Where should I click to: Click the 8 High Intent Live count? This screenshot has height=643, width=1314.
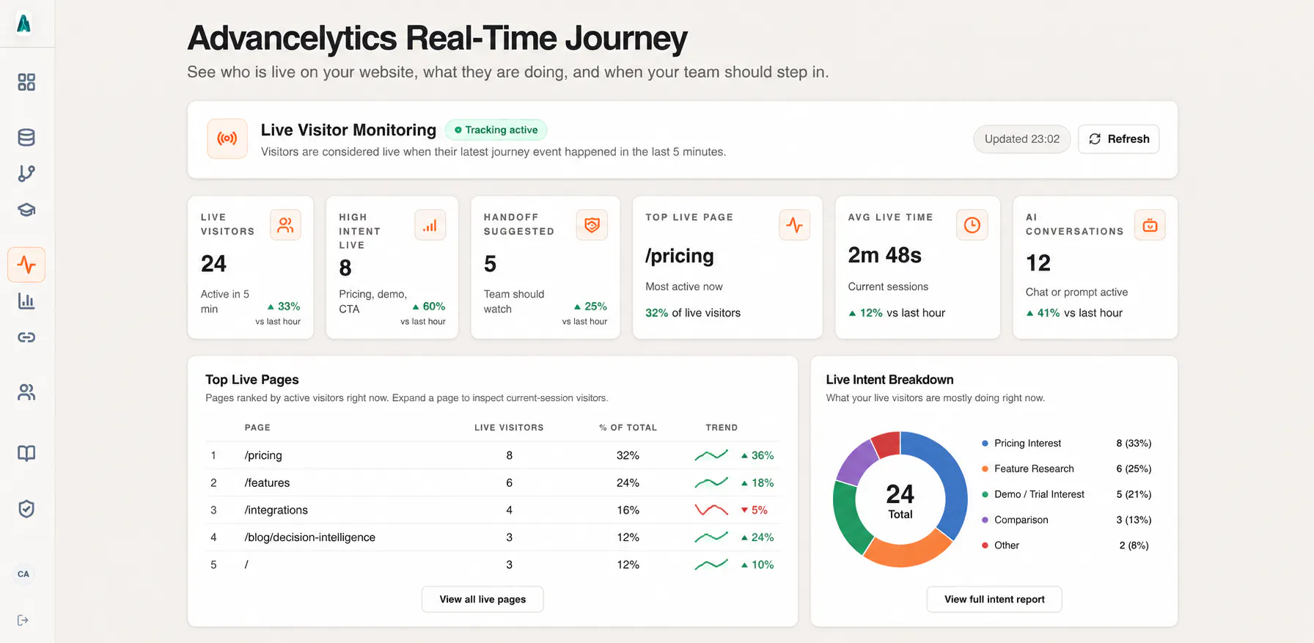coord(345,268)
